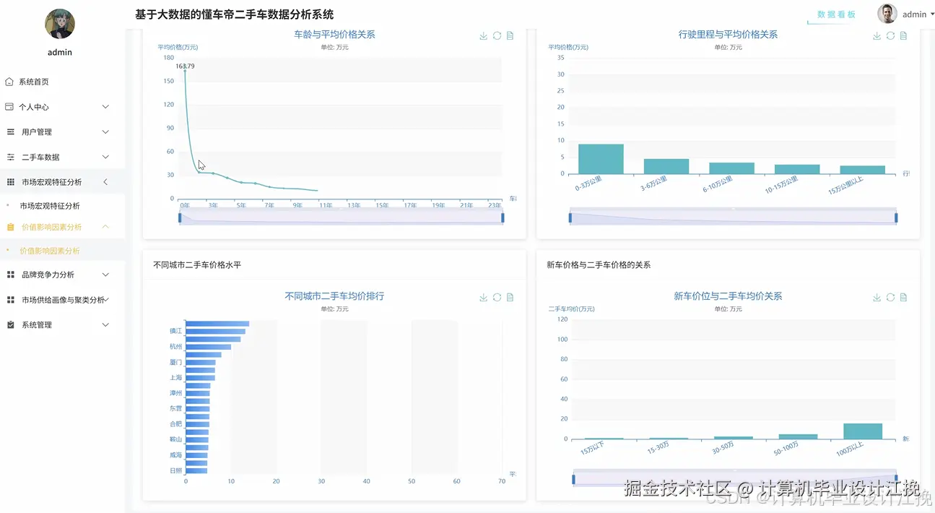935x513 pixels.
Task: Click the card icon beside 个人中心
Action: (9, 107)
